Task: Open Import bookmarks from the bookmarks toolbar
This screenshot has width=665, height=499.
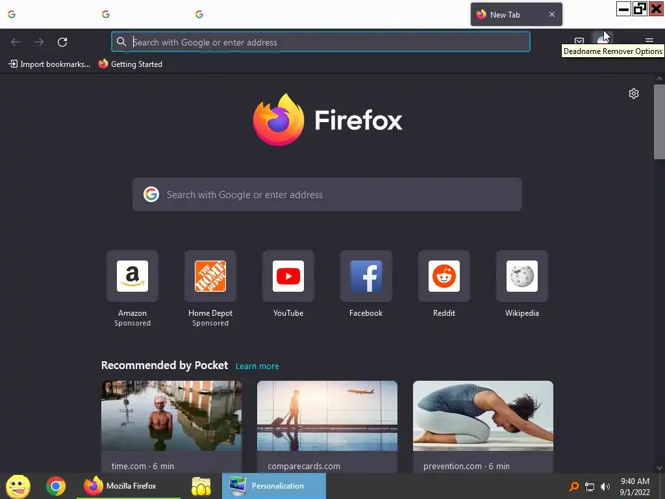Action: pos(49,64)
